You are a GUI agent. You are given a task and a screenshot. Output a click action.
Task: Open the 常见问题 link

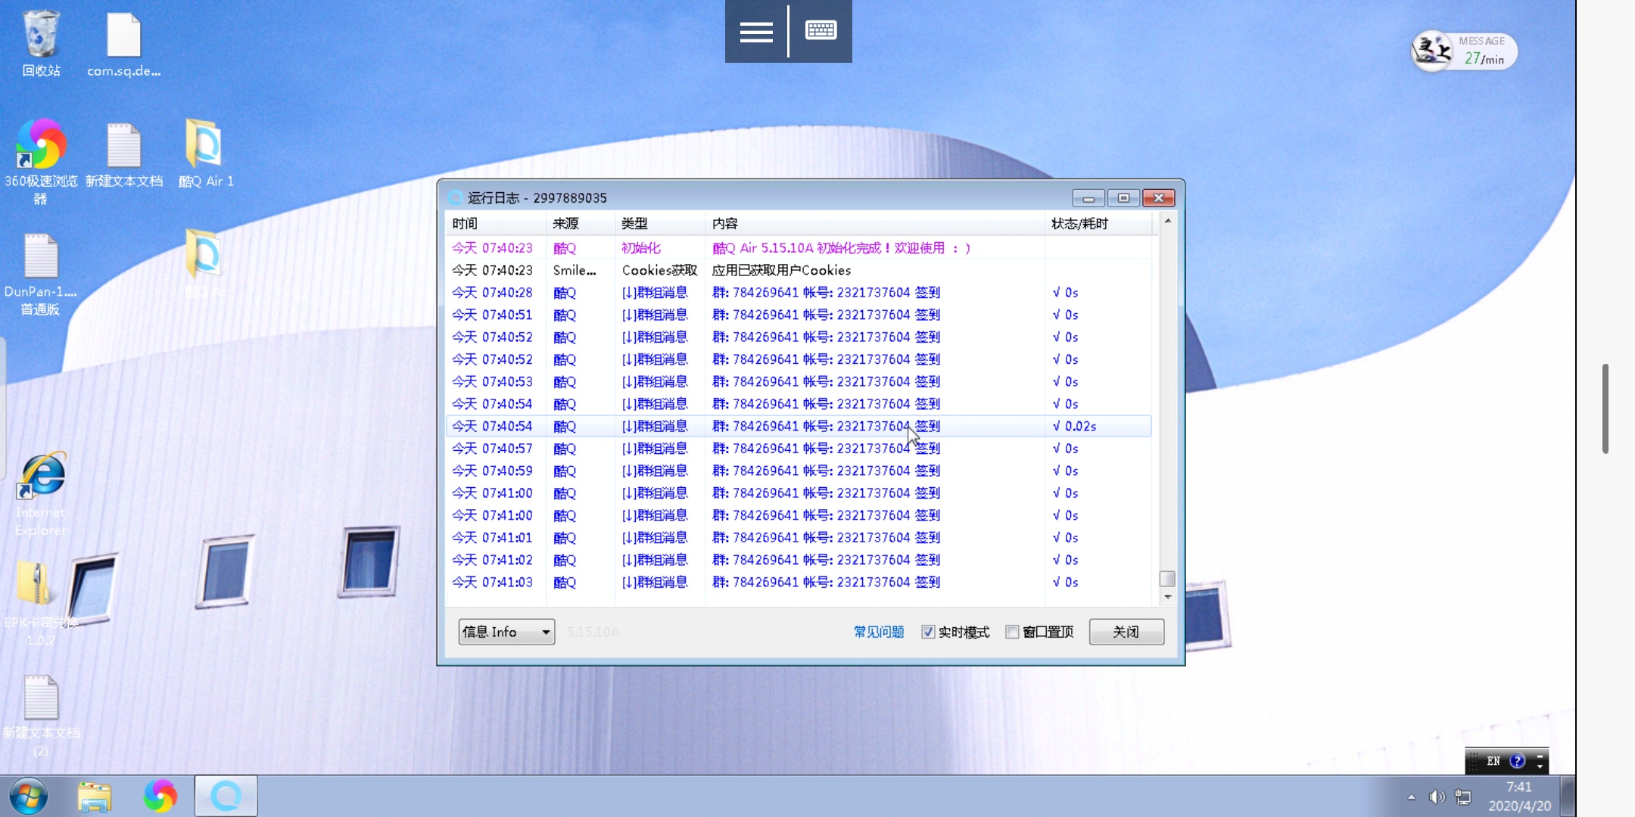(x=878, y=632)
